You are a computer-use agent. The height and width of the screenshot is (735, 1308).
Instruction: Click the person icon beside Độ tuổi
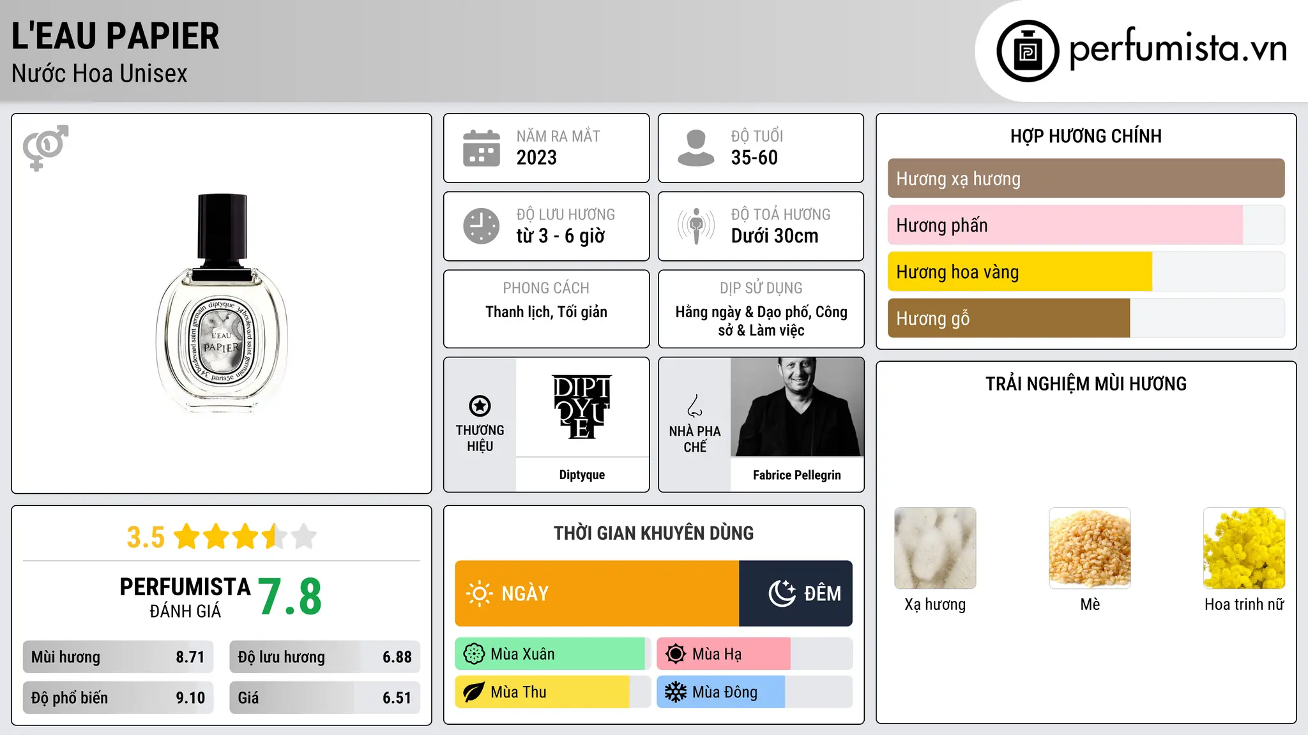[x=696, y=148]
